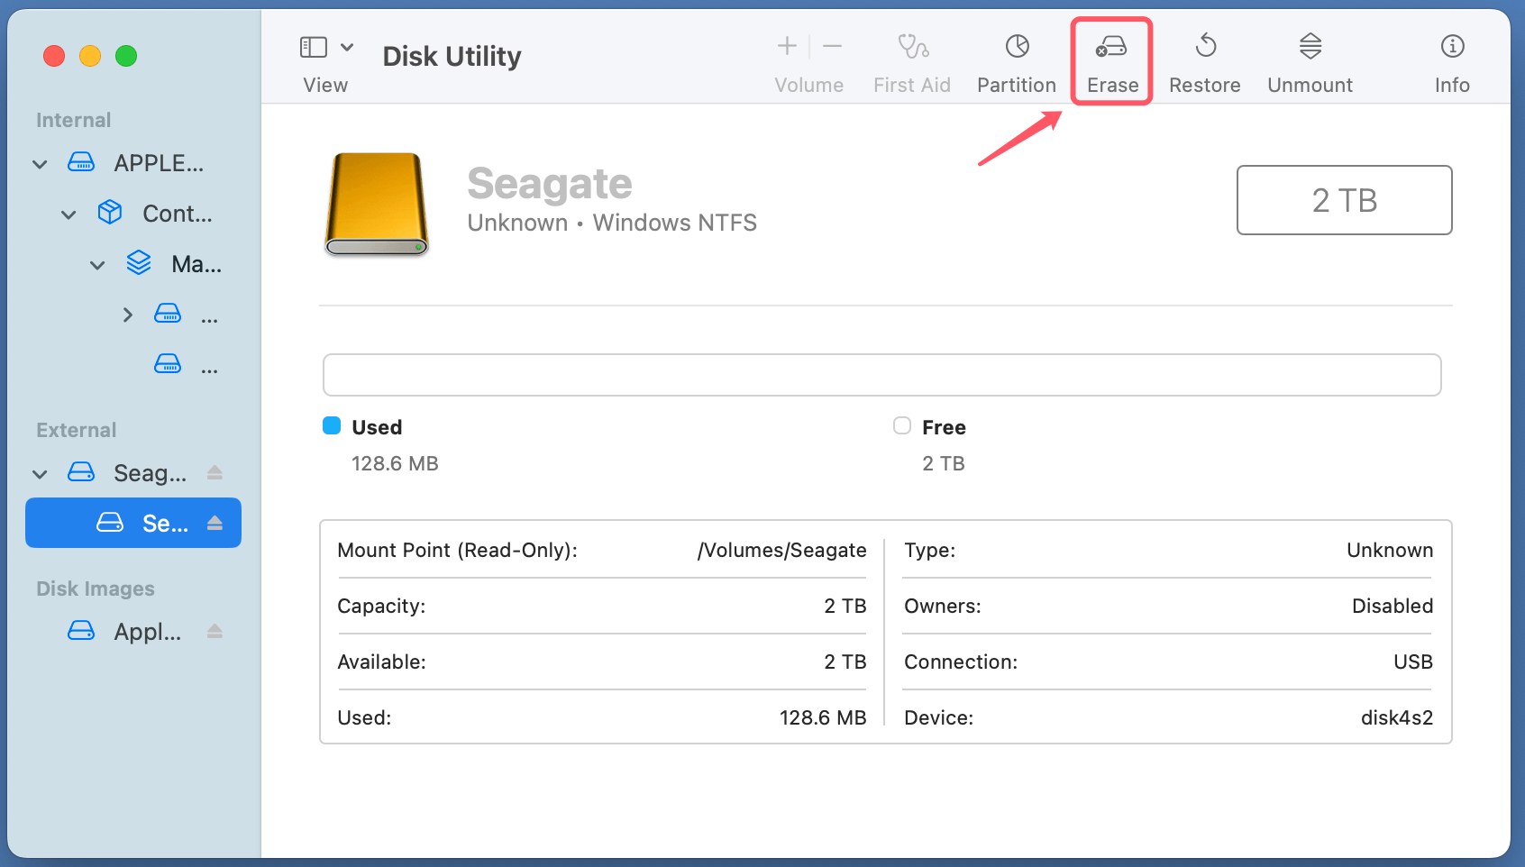1525x867 pixels.
Task: Collapse the APPLE internal disk entry
Action: pyautogui.click(x=40, y=163)
